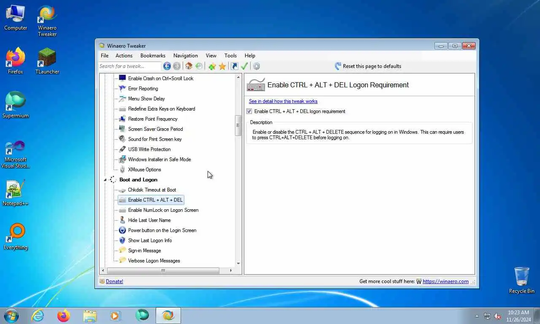Select 'USB Write Protection' tree item
The image size is (540, 324).
click(x=149, y=149)
